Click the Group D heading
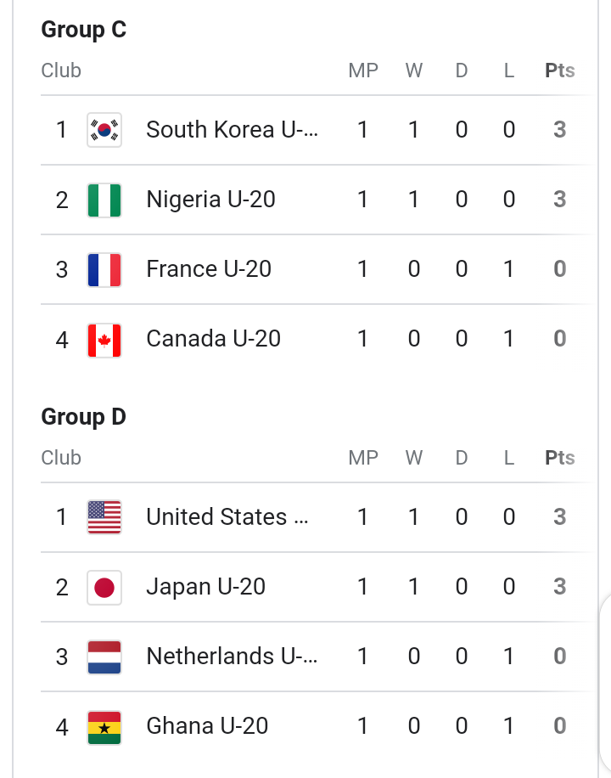Image resolution: width=611 pixels, height=778 pixels. tap(83, 417)
